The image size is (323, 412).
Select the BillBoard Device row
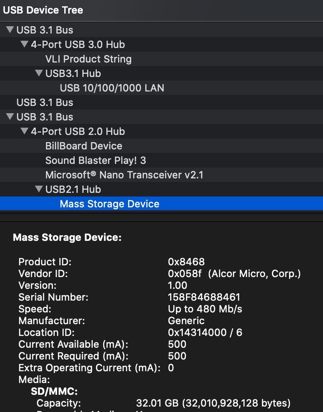tap(84, 146)
